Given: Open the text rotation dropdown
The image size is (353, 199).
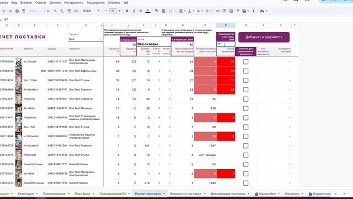Looking at the screenshot, I should coord(208,11).
